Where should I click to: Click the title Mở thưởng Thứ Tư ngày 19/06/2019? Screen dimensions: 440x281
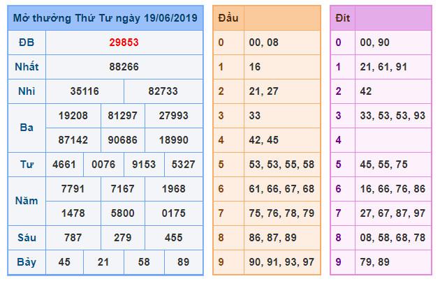coord(105,16)
